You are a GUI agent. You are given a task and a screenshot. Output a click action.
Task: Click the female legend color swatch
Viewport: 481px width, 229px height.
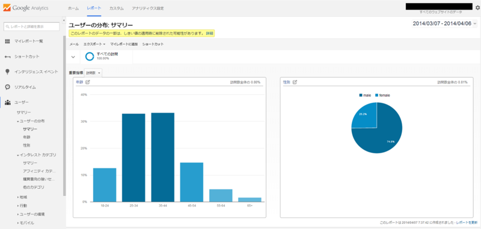click(x=377, y=96)
